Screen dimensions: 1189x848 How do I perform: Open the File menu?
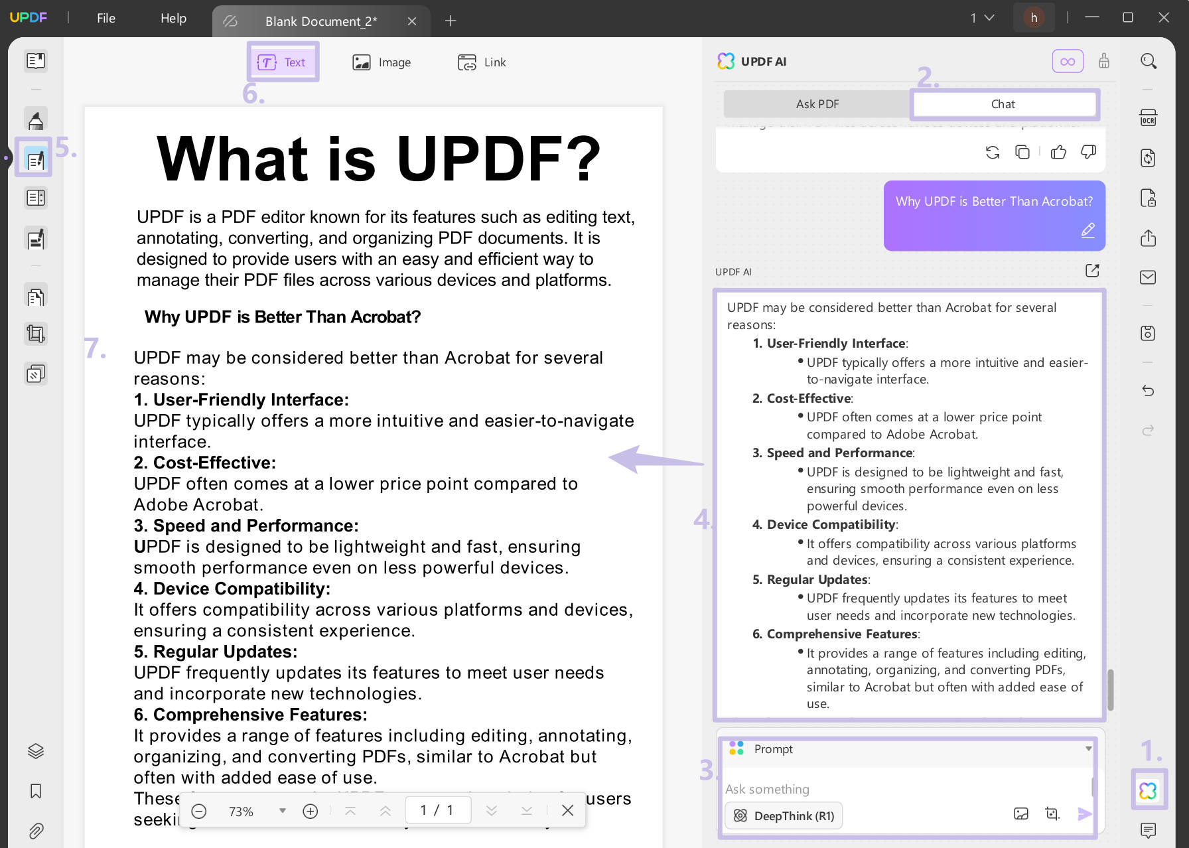click(x=105, y=18)
